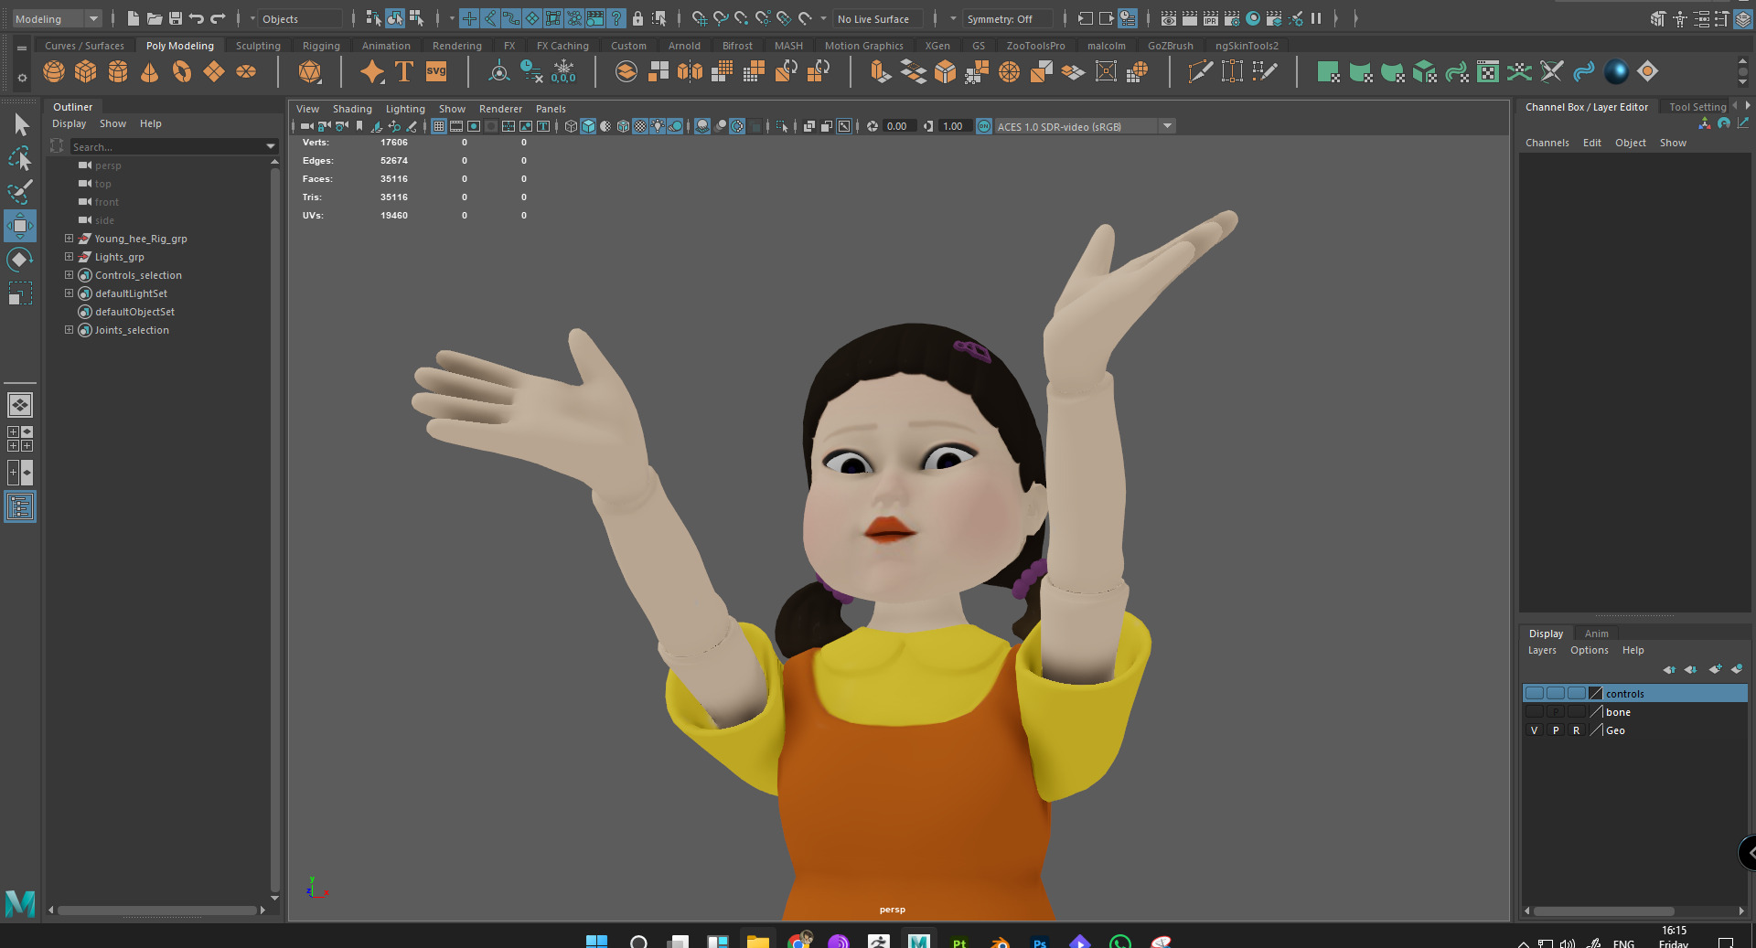Create a polygon cone from the shelf
1756x948 pixels.
(x=150, y=71)
